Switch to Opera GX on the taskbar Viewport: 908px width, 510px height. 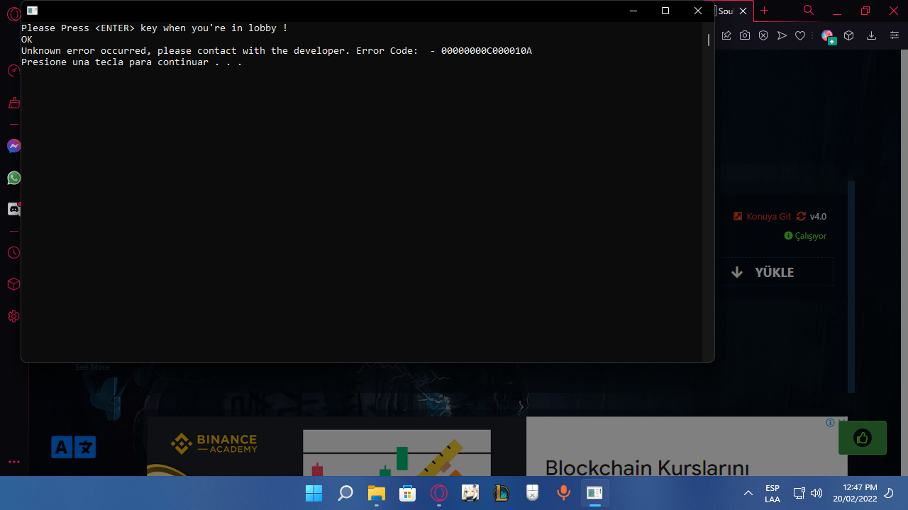tap(438, 493)
